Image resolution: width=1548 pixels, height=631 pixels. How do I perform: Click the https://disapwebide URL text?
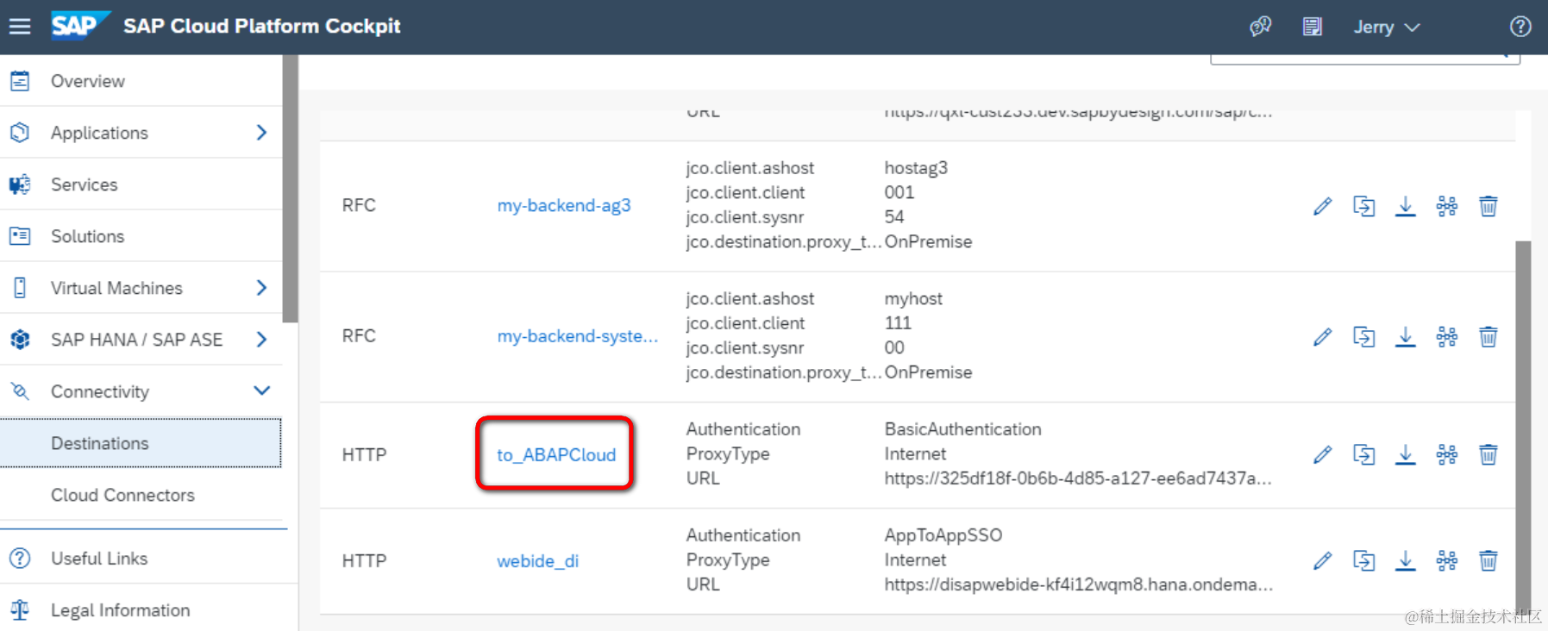(1078, 584)
